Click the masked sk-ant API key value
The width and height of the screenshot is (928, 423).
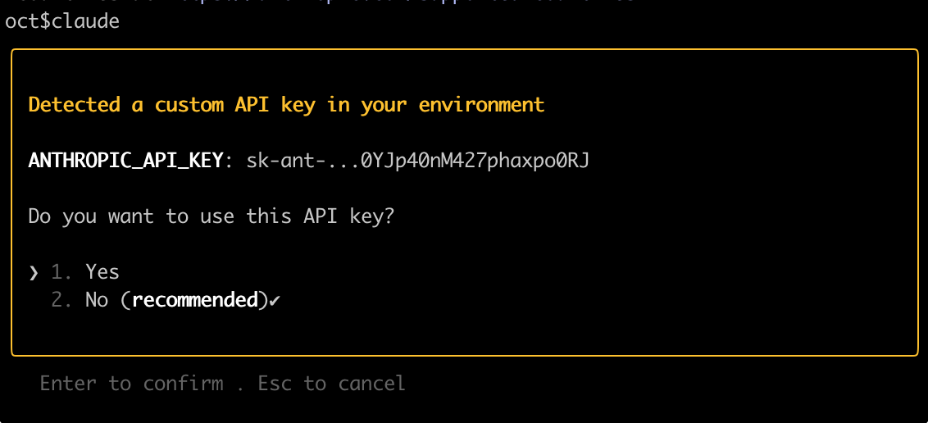pyautogui.click(x=418, y=161)
